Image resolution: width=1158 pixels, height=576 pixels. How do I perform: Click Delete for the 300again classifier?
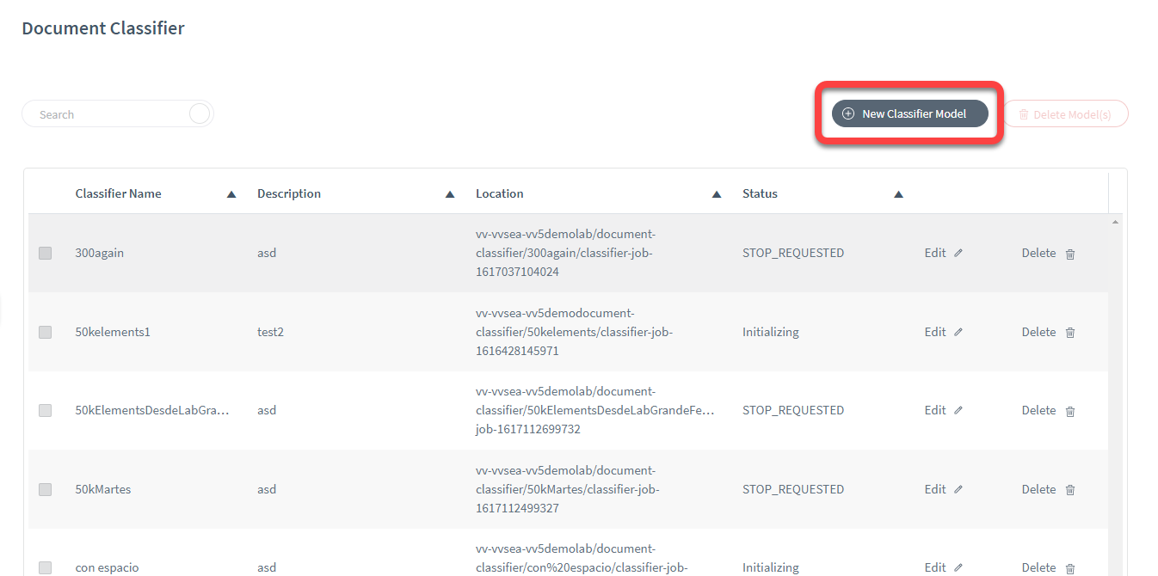(x=1038, y=253)
